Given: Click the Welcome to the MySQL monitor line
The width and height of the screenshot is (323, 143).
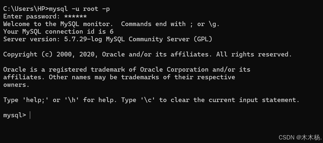Looking at the screenshot, I should [58, 24].
